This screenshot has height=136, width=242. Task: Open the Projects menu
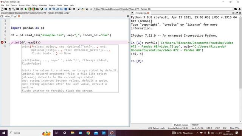coord(52,5)
